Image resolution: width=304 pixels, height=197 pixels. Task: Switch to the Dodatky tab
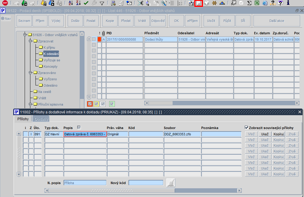[x=41, y=119]
